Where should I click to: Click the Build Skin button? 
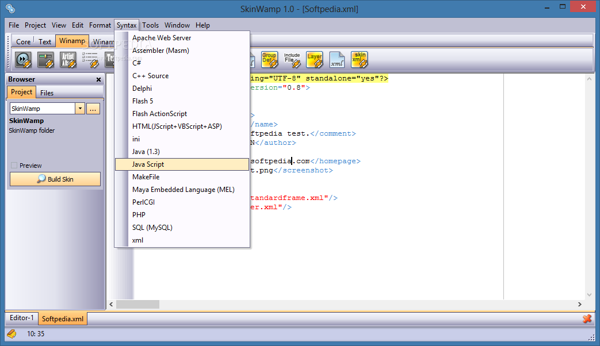55,179
